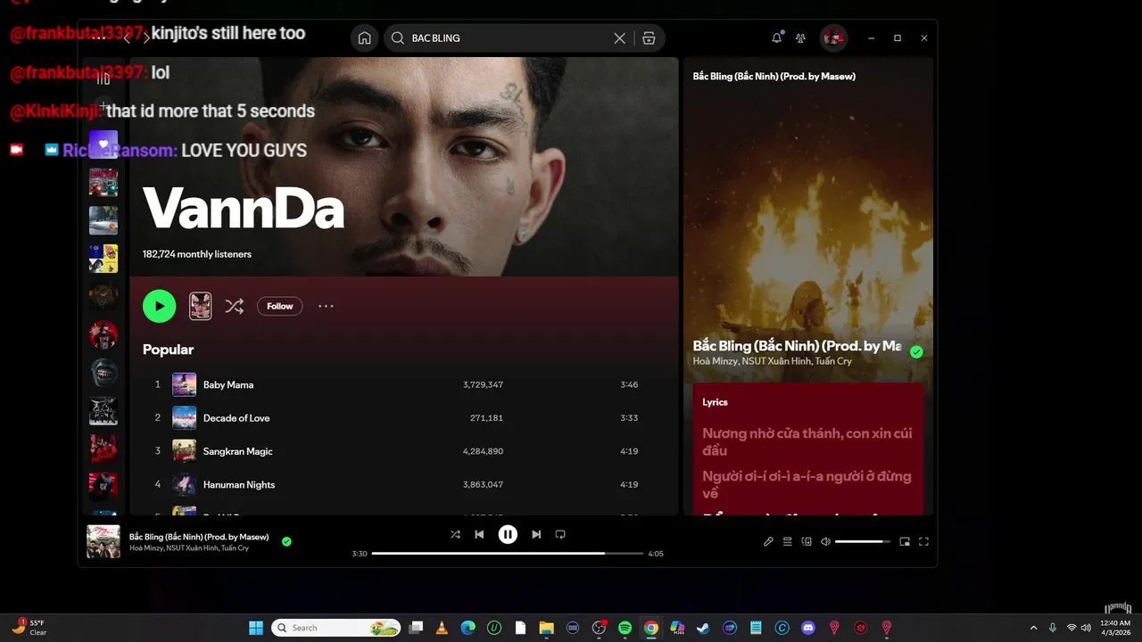Viewport: 1142px width, 642px height.
Task: Skip to the previous track
Action: click(479, 534)
